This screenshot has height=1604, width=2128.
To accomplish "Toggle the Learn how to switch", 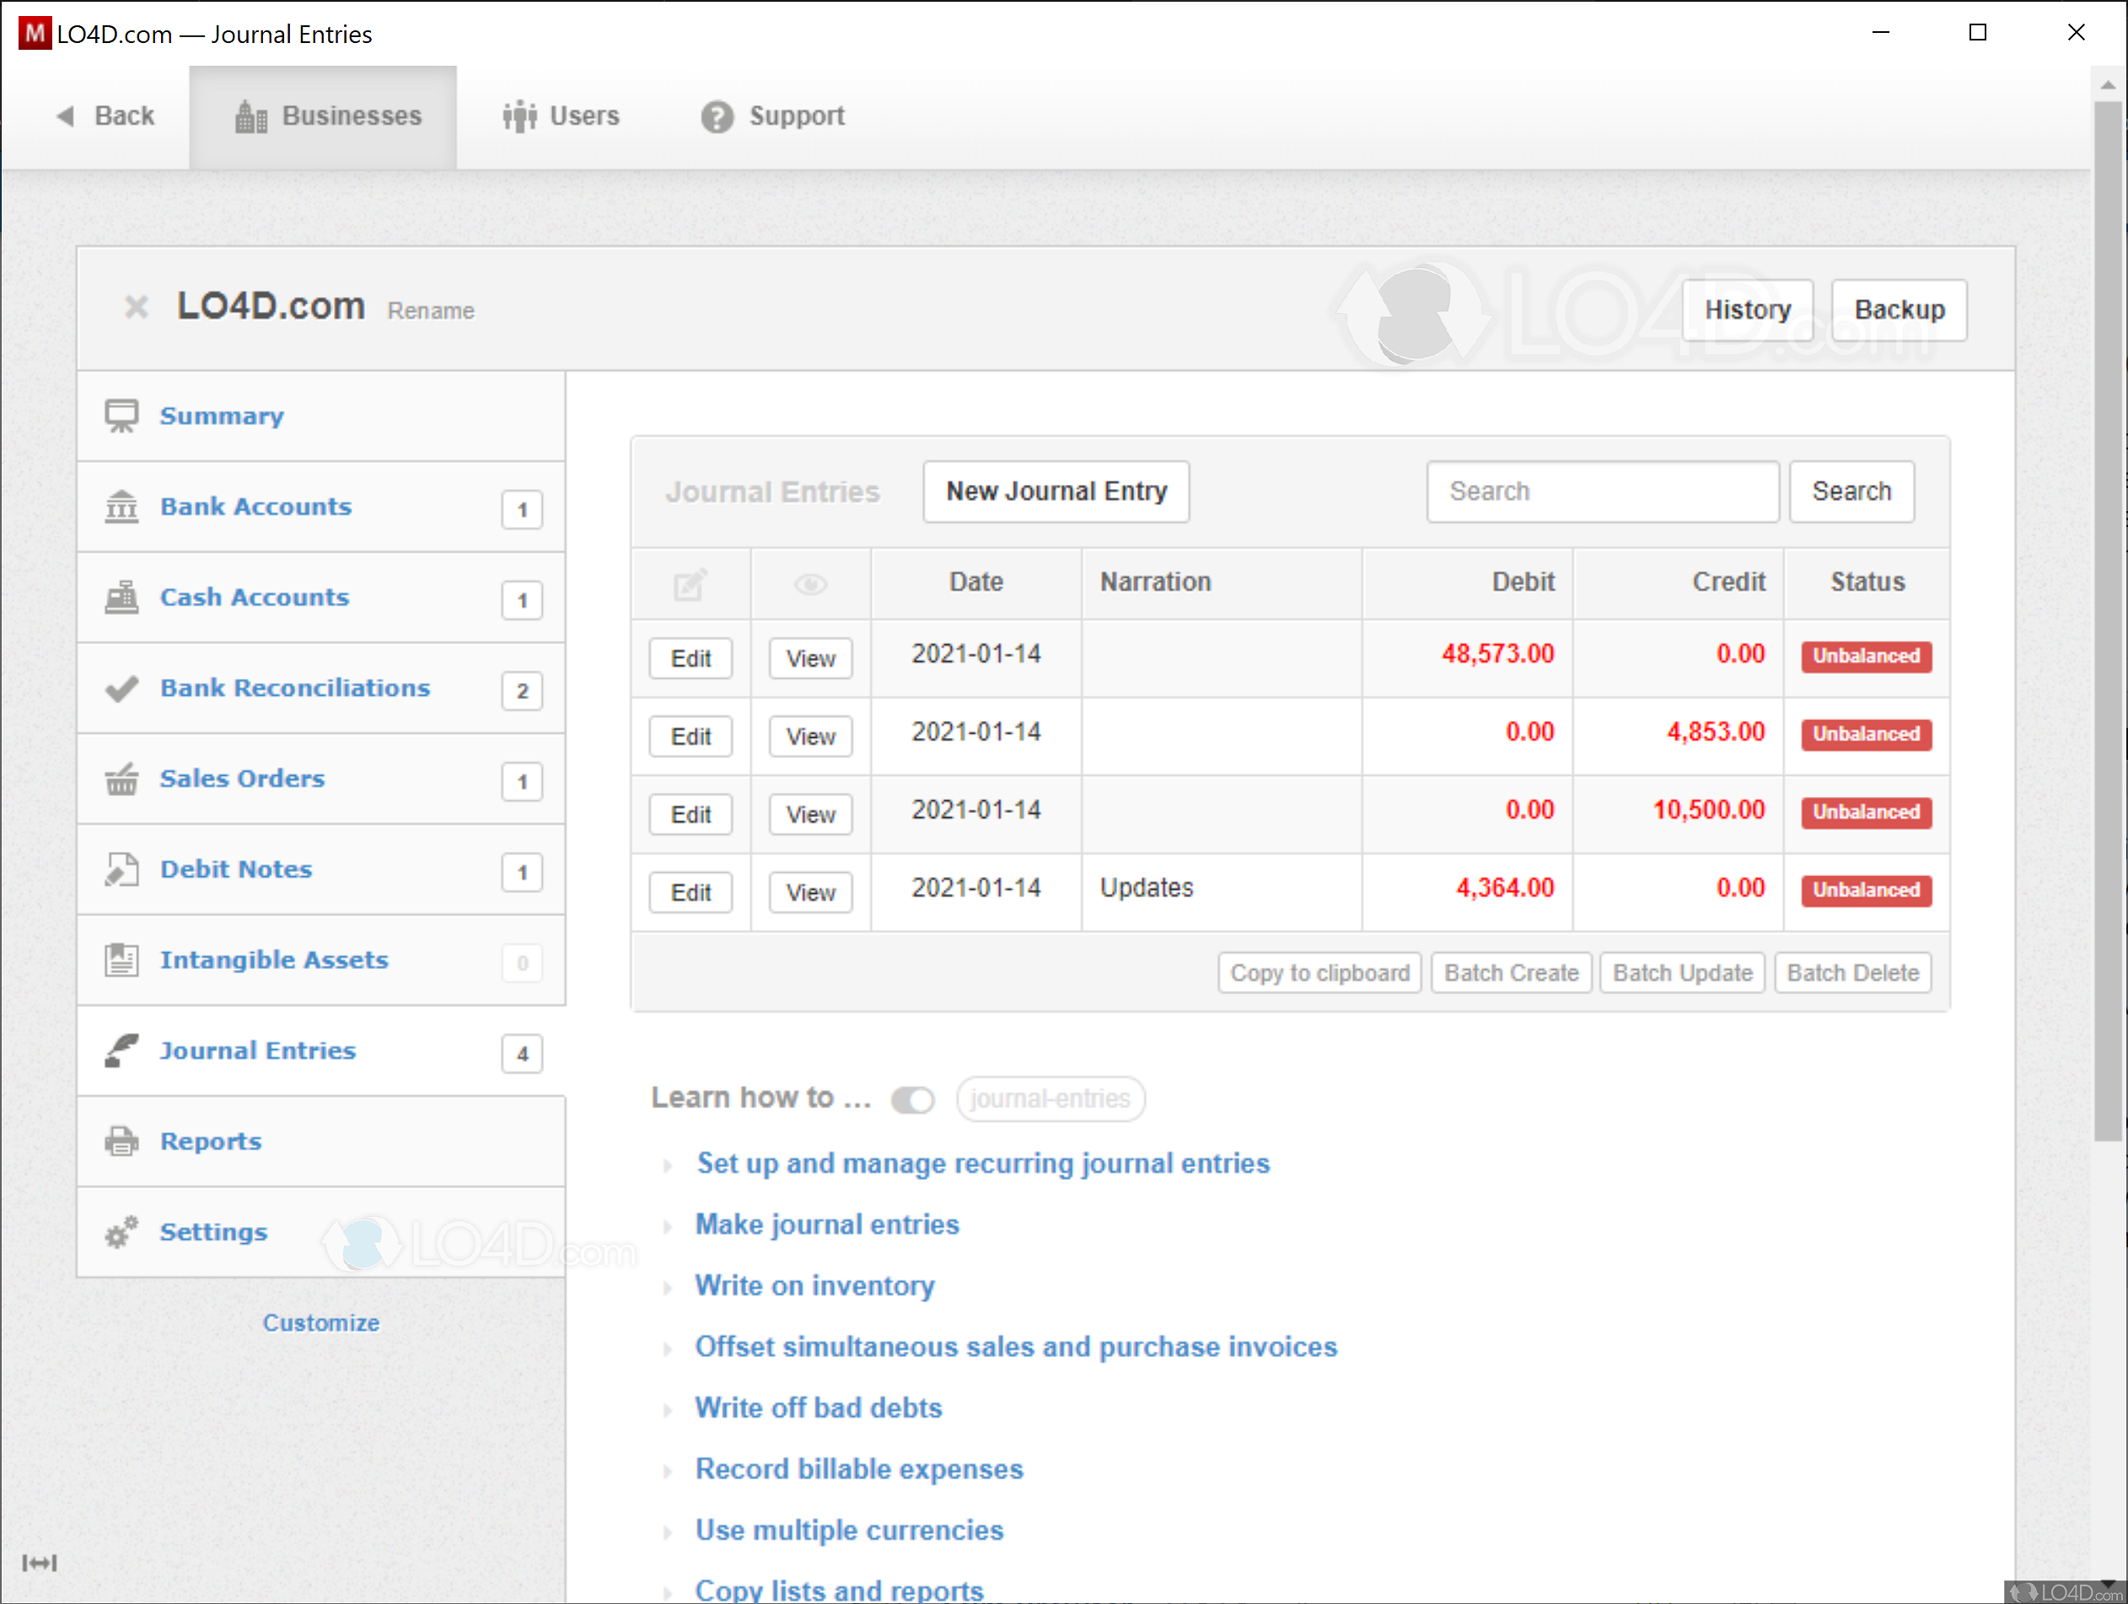I will pos(912,1099).
